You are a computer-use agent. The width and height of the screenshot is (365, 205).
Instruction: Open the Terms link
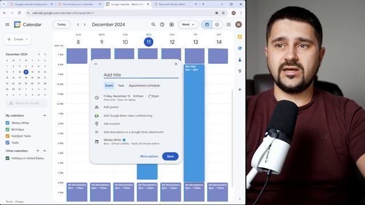coord(9,202)
